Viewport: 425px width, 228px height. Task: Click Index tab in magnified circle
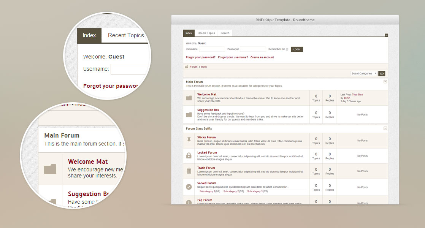89,35
